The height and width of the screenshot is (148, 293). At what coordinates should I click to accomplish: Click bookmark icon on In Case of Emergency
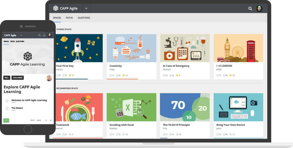click(x=164, y=75)
